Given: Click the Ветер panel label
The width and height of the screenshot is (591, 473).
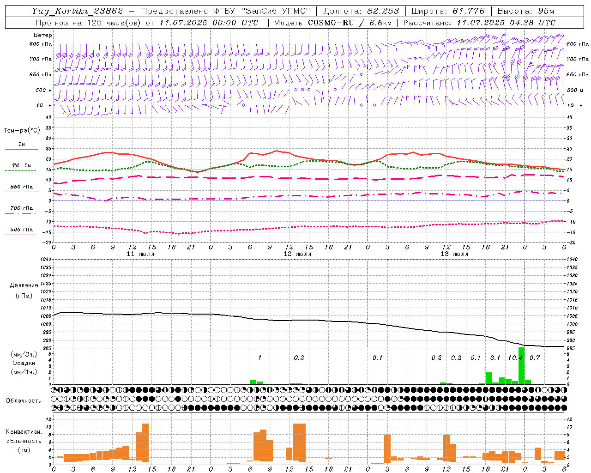Looking at the screenshot, I should pos(43,35).
